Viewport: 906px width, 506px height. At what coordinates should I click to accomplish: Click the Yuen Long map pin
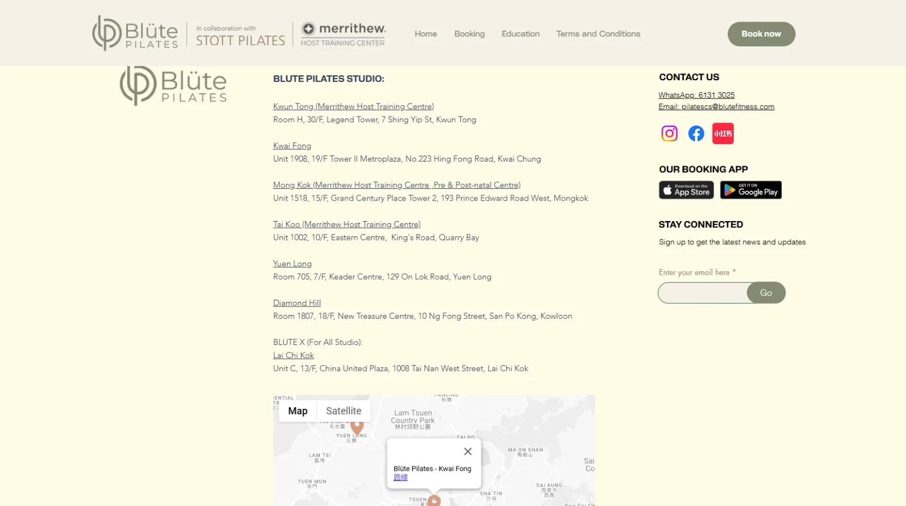click(x=357, y=427)
